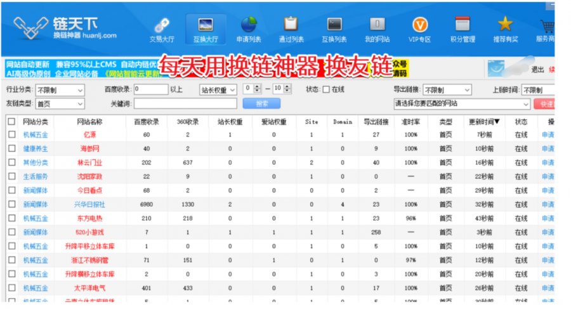The height and width of the screenshot is (309, 571).
Task: Open the 导出链接 dropdown
Action: [x=450, y=90]
